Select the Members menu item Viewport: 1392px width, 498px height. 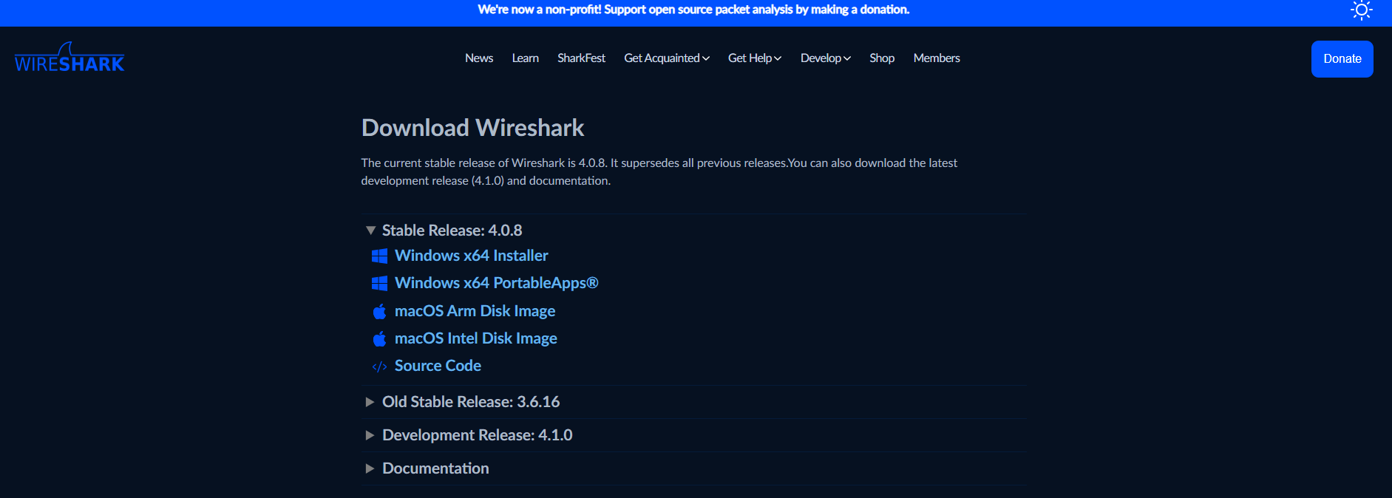pos(936,58)
